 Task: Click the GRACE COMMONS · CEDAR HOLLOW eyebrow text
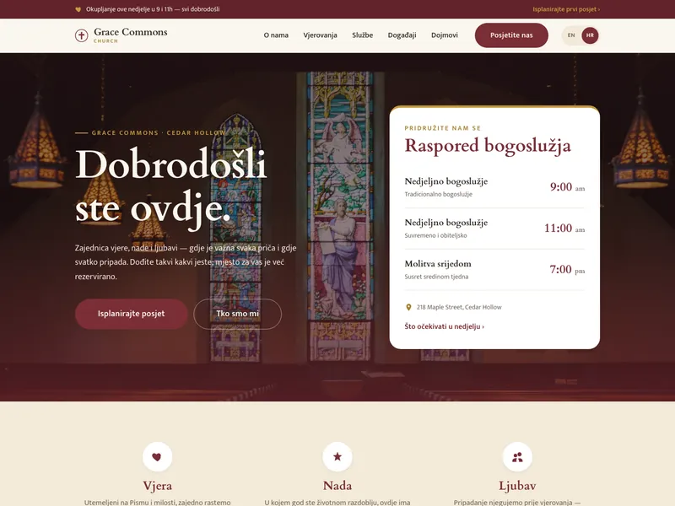159,133
